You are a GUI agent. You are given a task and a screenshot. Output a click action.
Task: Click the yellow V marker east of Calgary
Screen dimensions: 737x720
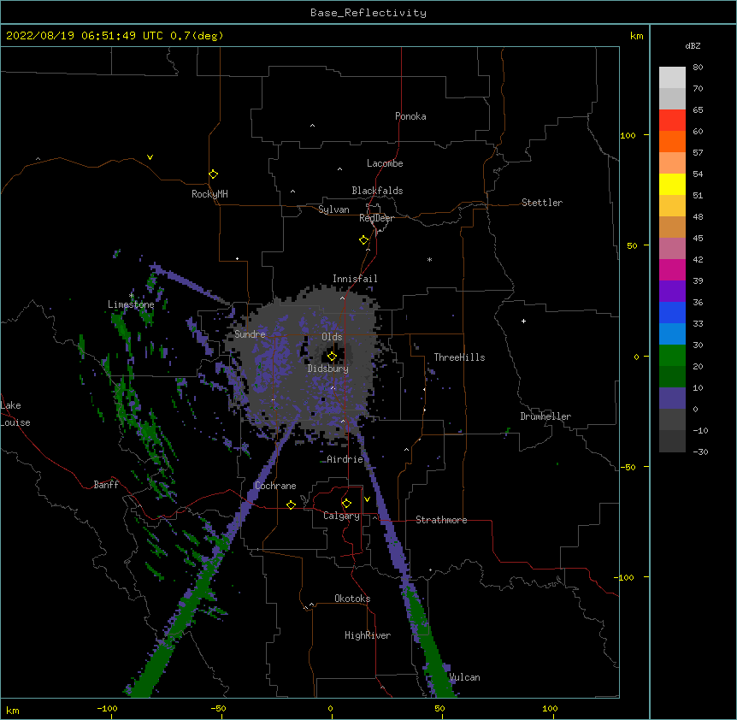[x=367, y=499]
